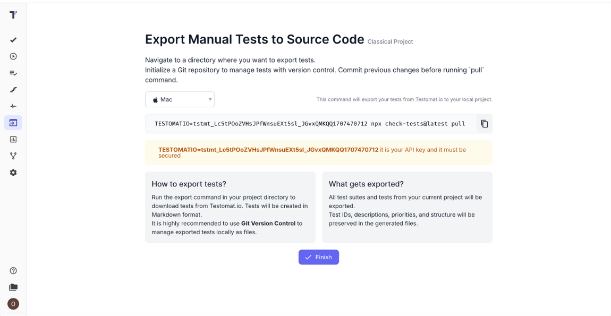The image size is (611, 316).
Task: Open the Imports sidebar icon
Action: pos(13,123)
